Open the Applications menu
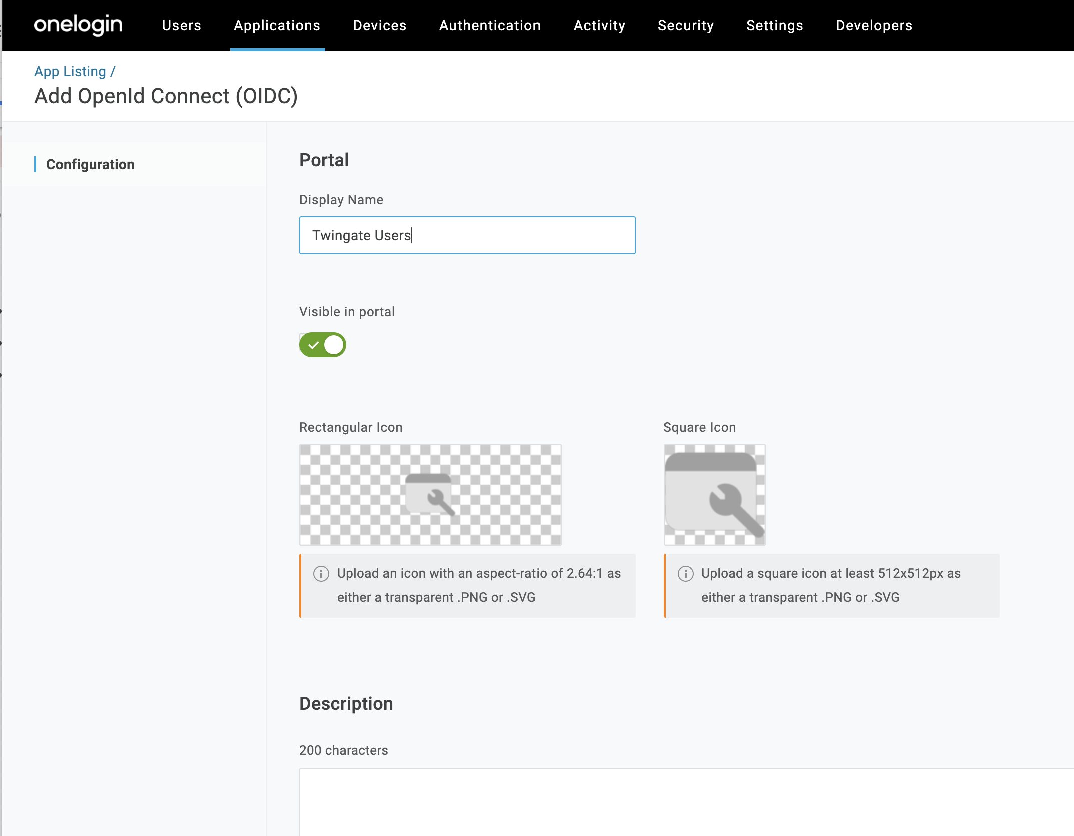This screenshot has height=836, width=1074. point(277,25)
